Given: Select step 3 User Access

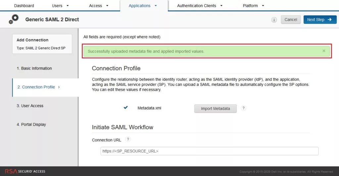Looking at the screenshot, I should pyautogui.click(x=30, y=106).
